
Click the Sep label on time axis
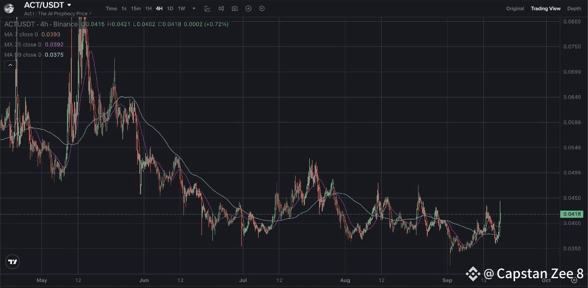[448, 280]
